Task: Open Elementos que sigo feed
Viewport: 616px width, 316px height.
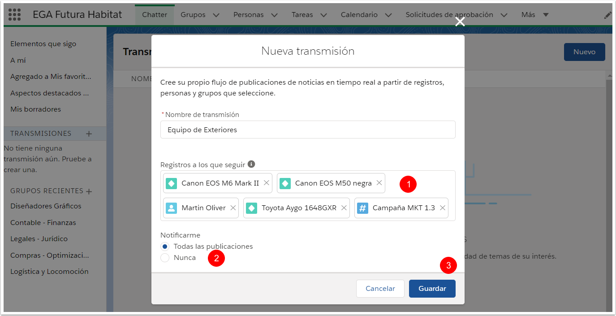Action: [x=43, y=44]
